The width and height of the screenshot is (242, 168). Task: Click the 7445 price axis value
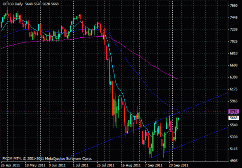(x=233, y=17)
